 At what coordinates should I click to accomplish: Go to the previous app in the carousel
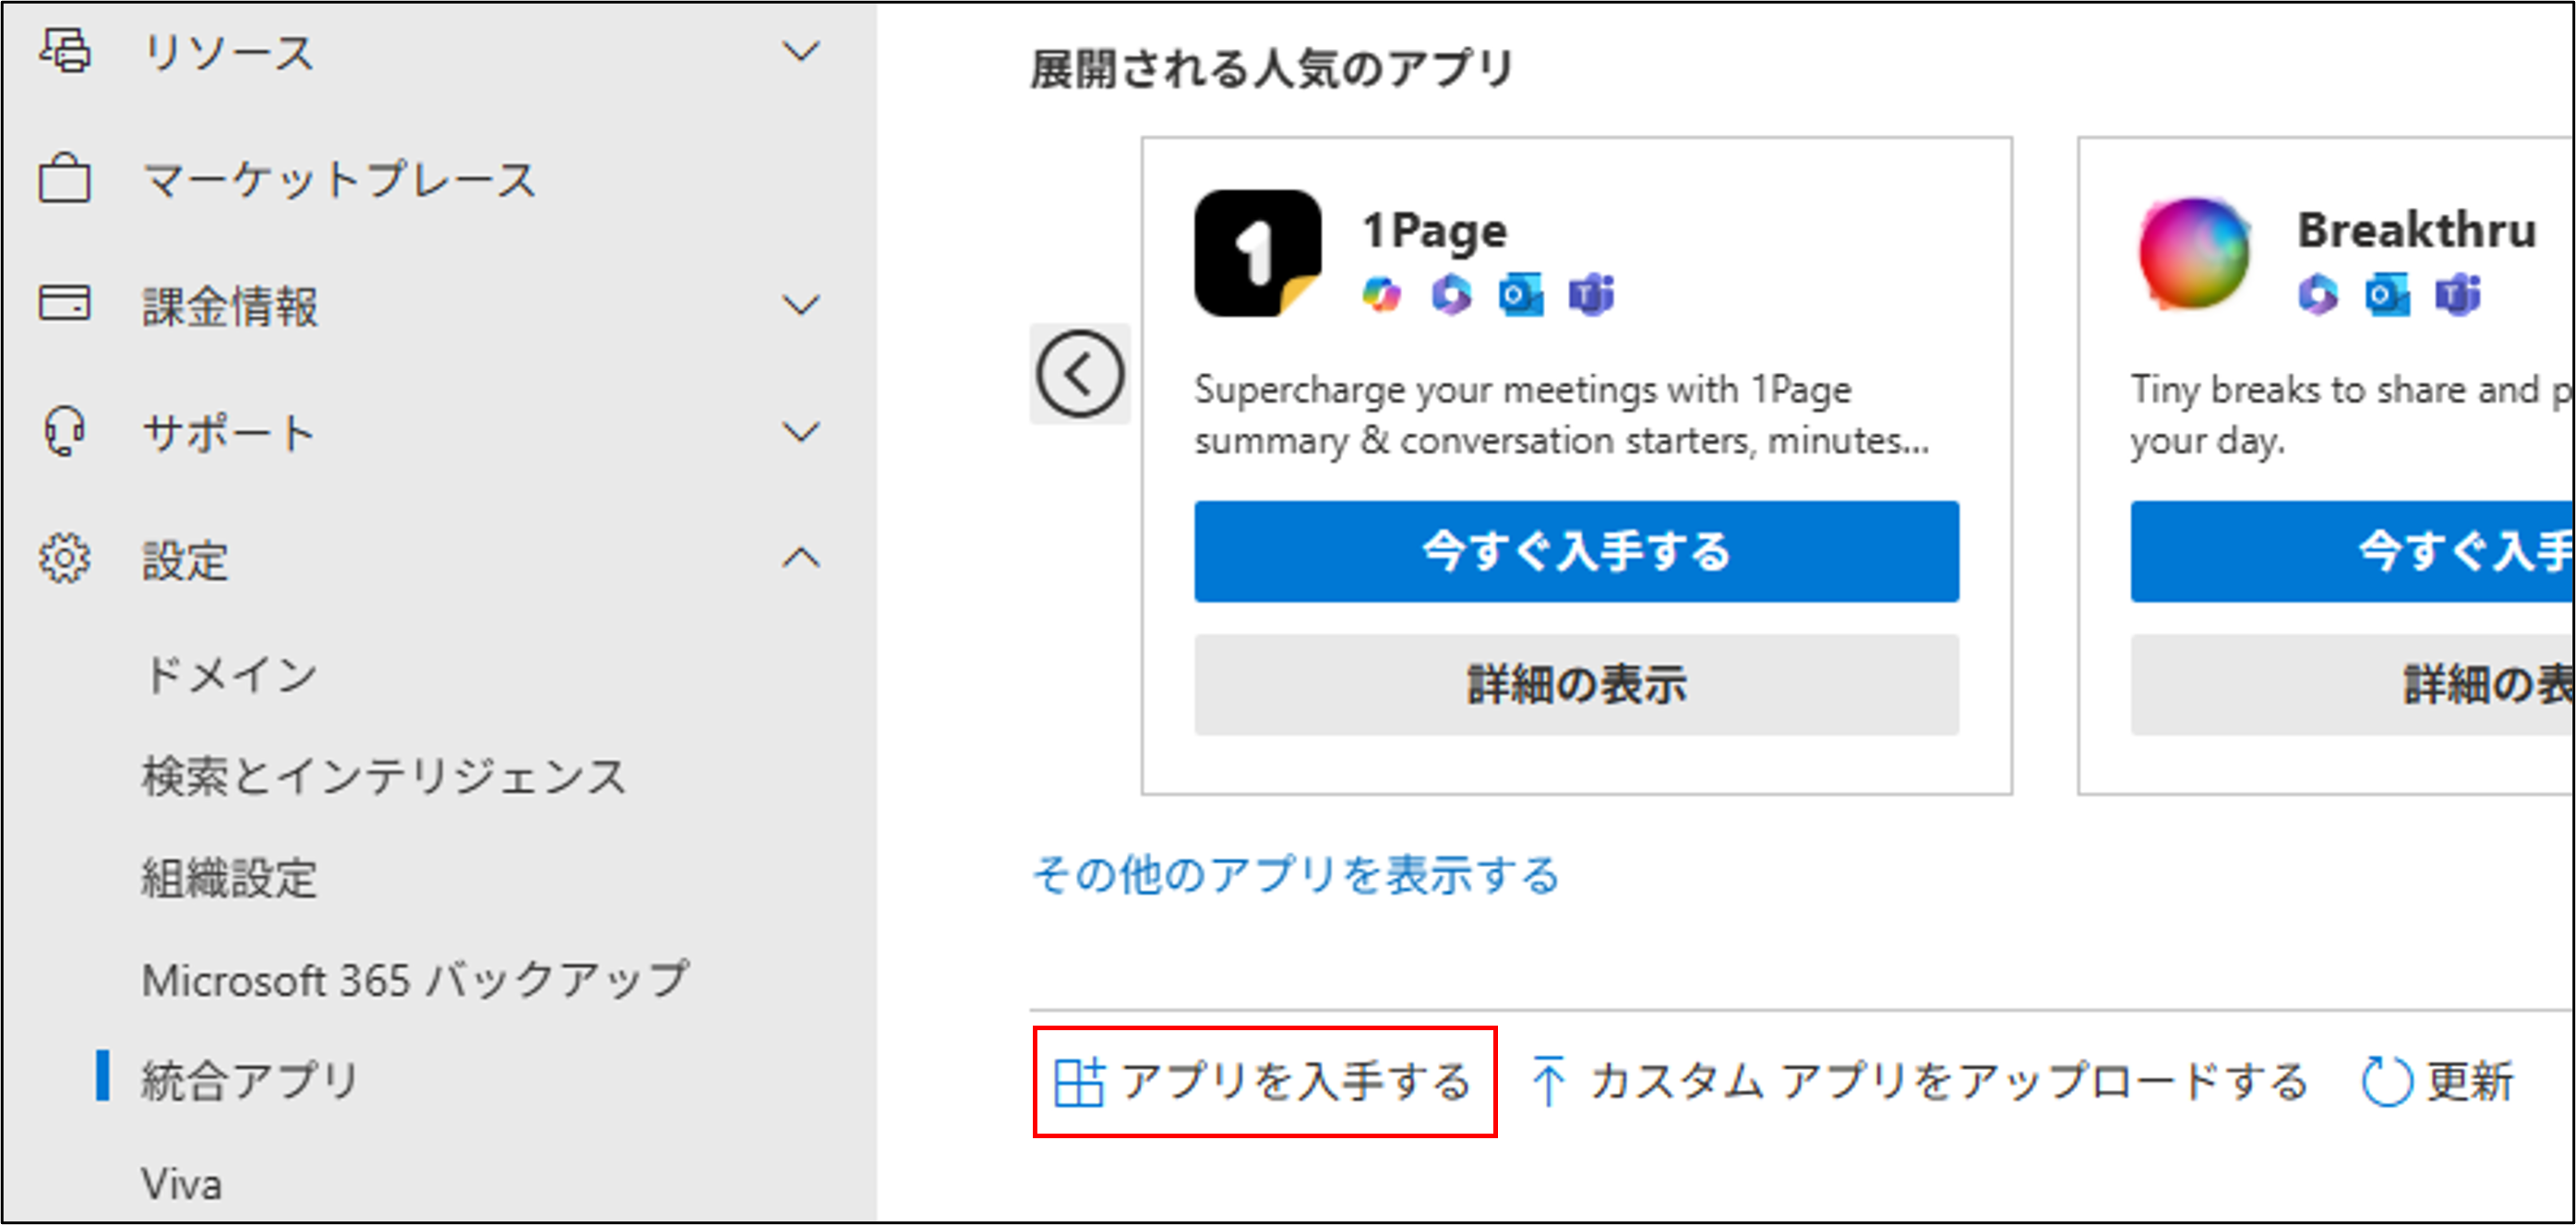[1080, 374]
